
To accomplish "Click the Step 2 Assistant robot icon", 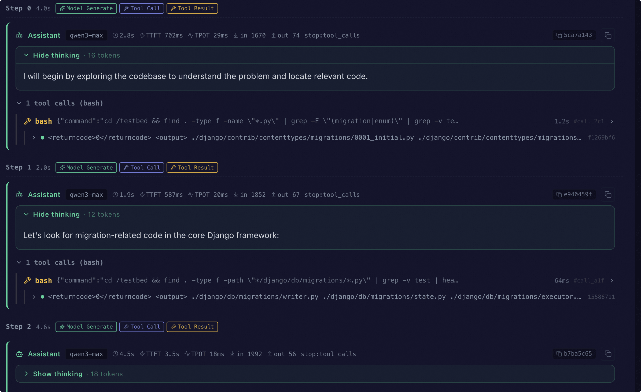I will pyautogui.click(x=20, y=354).
